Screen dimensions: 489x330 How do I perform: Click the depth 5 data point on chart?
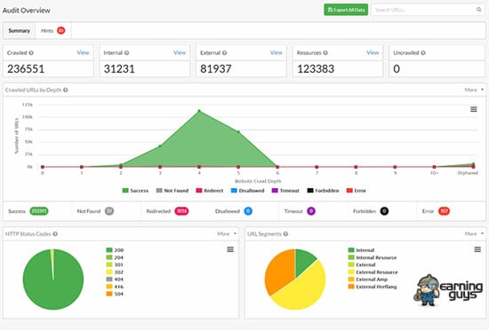(x=238, y=132)
